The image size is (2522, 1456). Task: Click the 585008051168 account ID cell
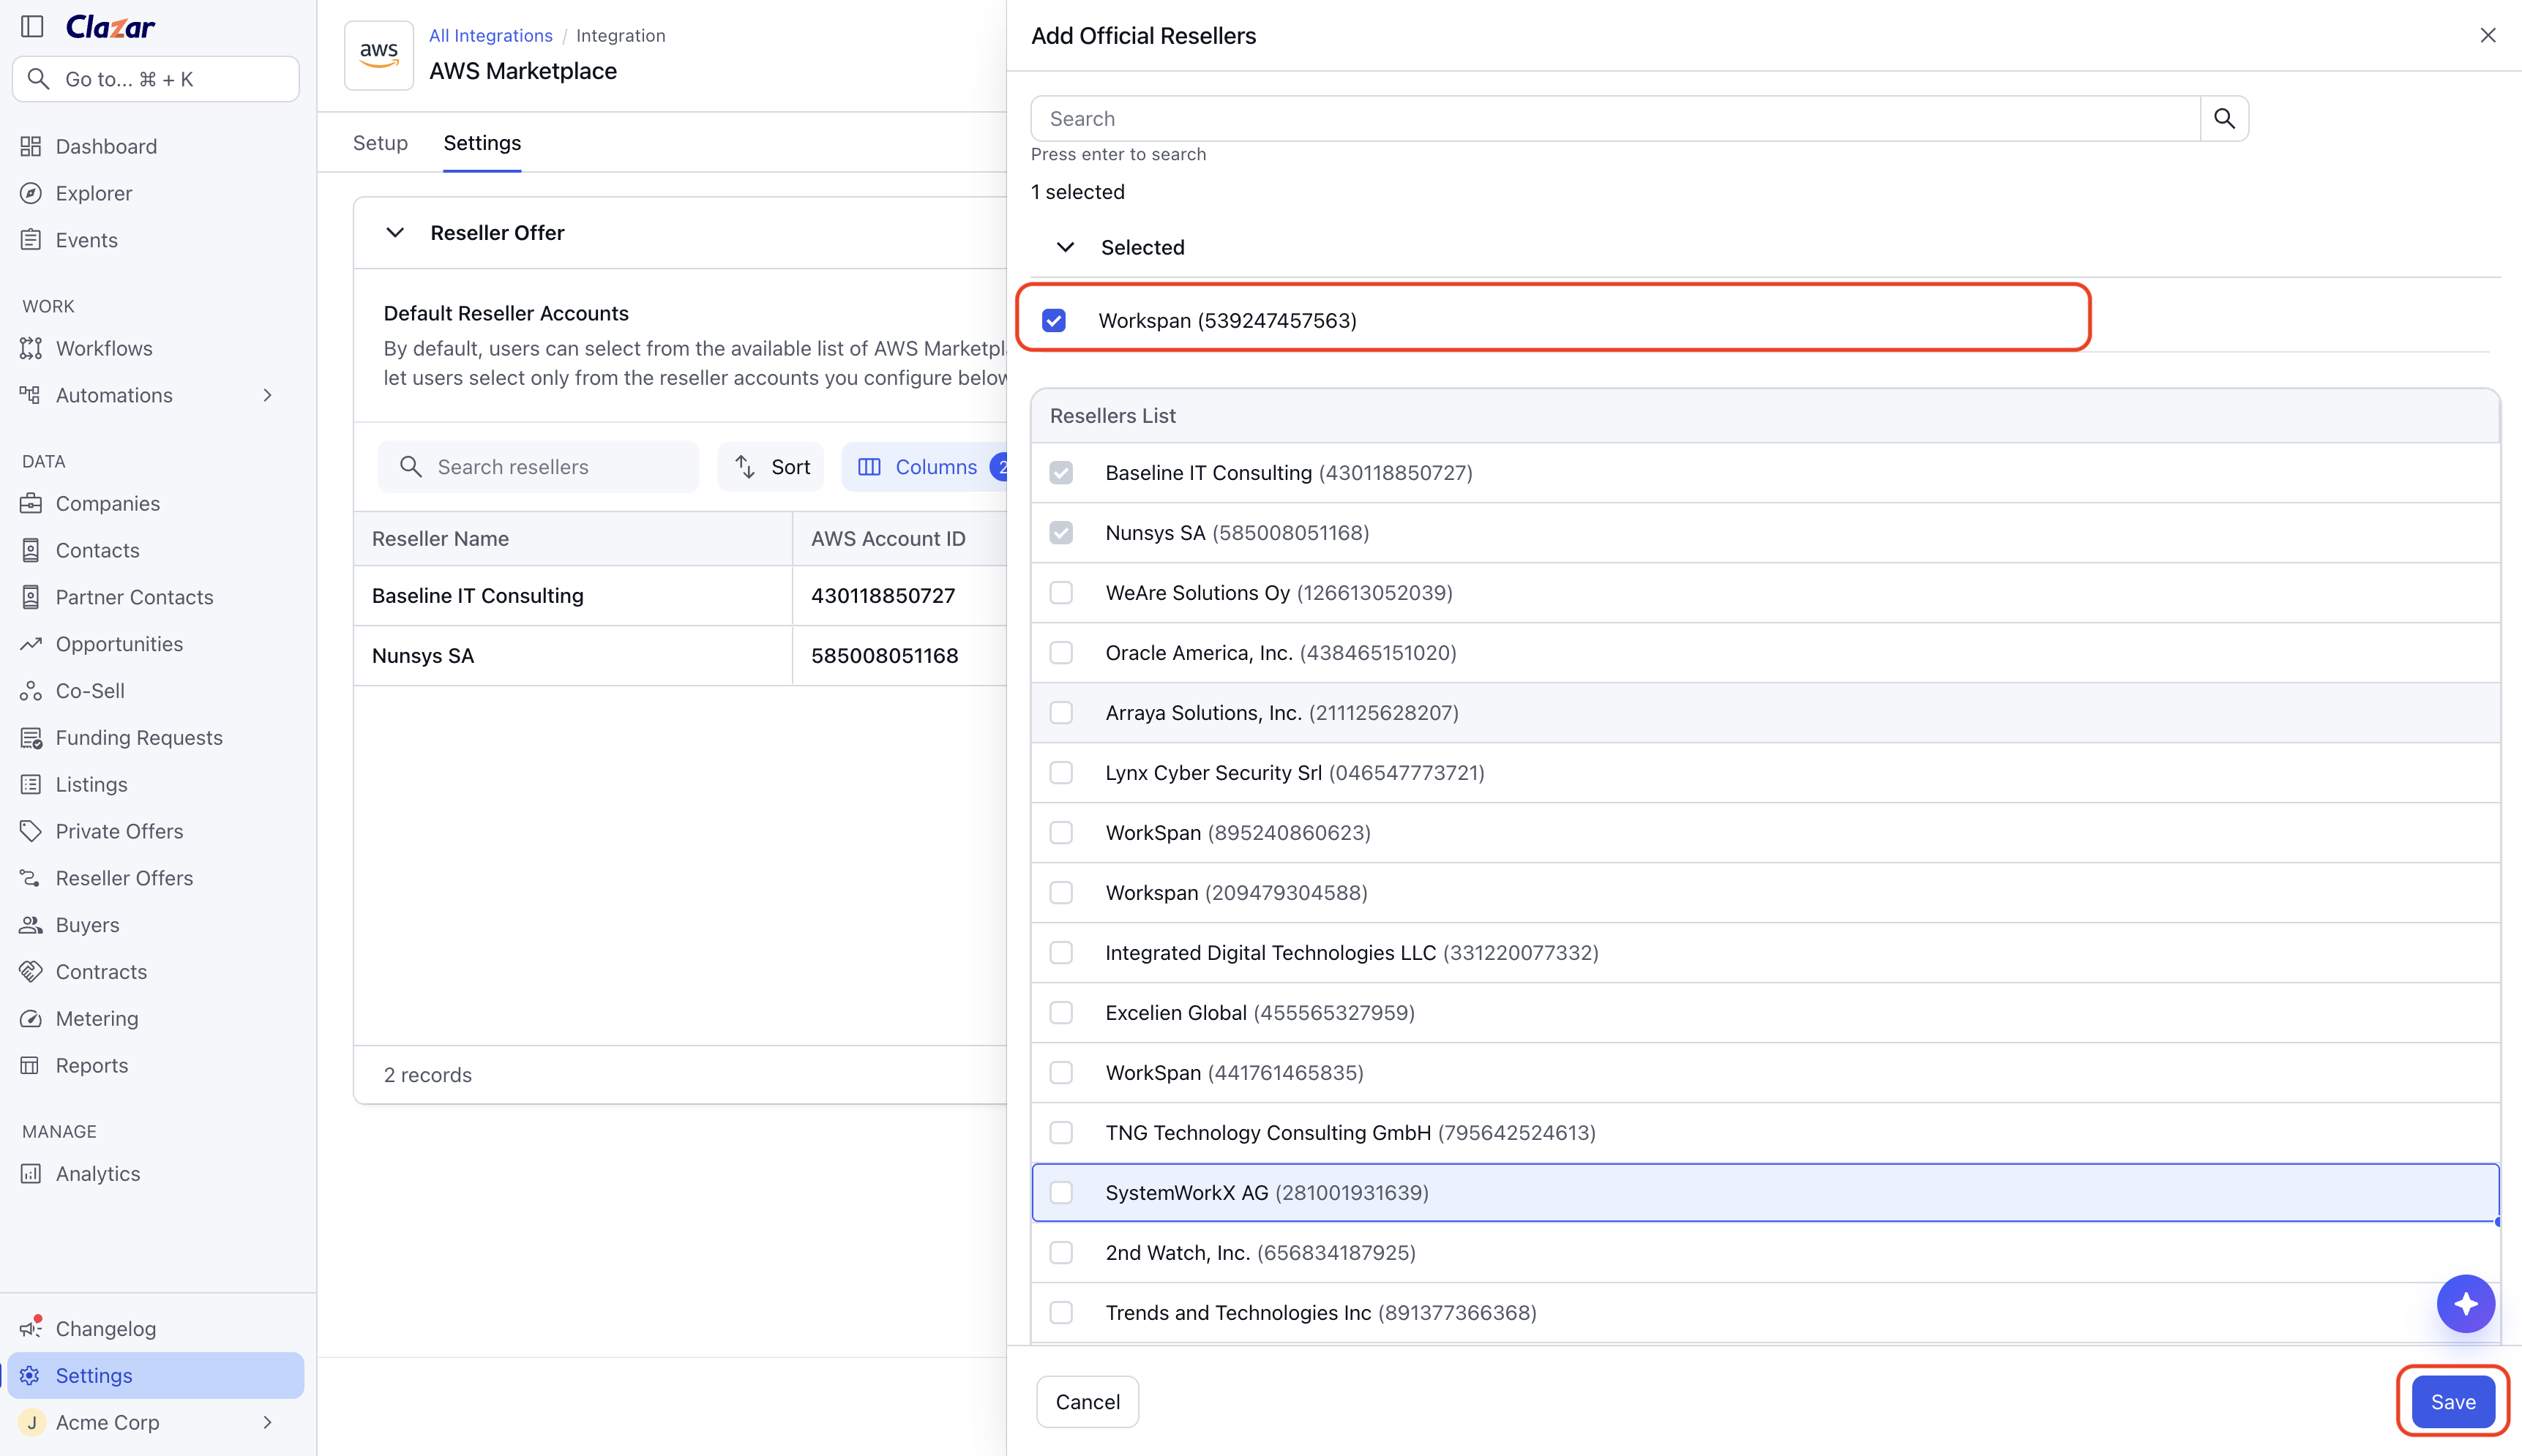[899, 656]
